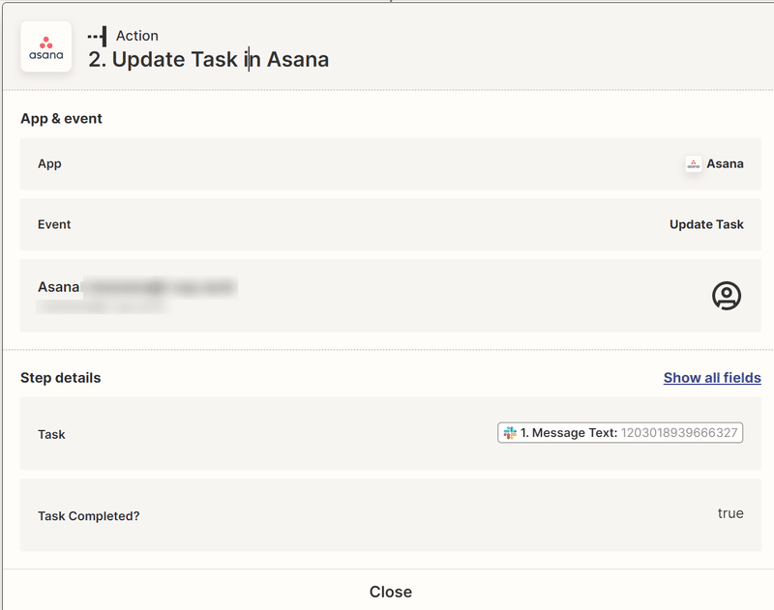
Task: Click the Asana app logo at top left
Action: coord(45,46)
